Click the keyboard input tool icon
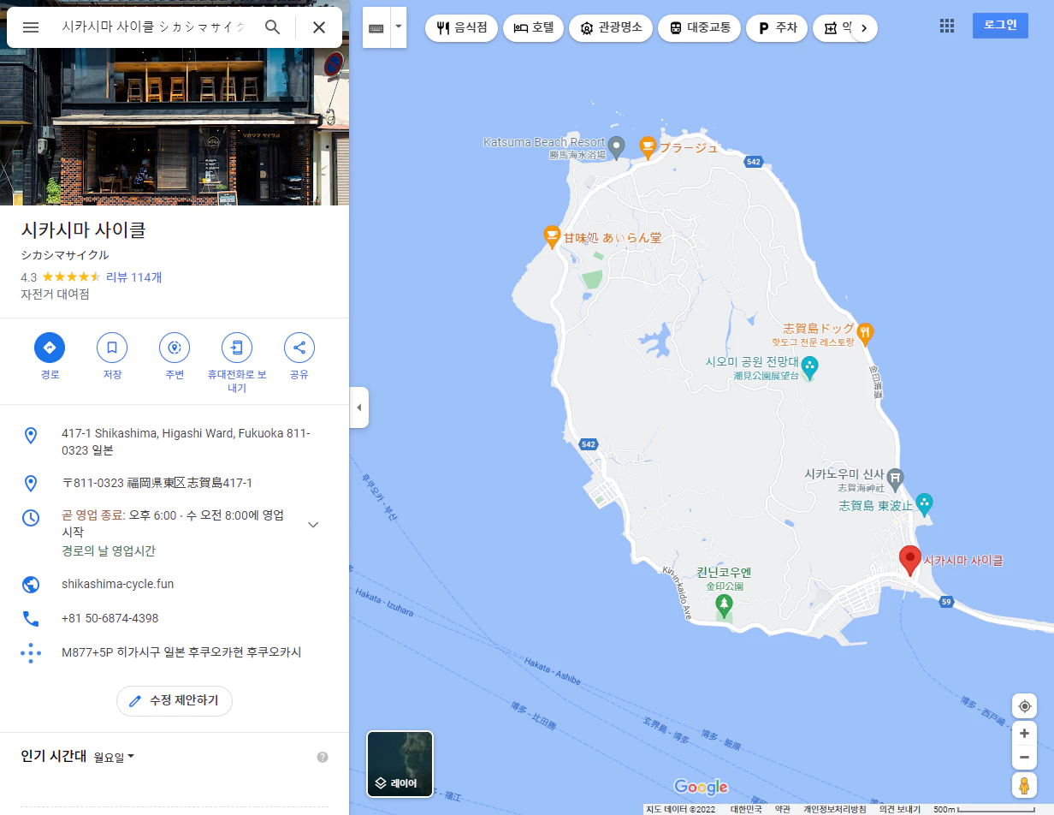This screenshot has height=815, width=1054. (376, 27)
